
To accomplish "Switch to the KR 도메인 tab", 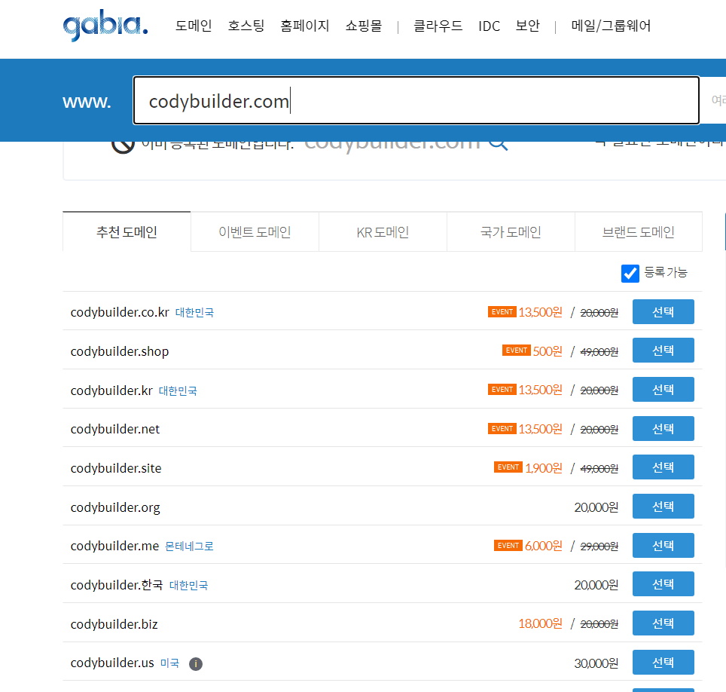I will pos(383,231).
